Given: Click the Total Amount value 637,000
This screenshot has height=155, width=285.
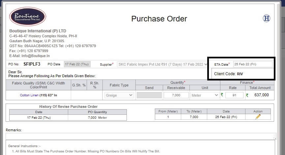Looking at the screenshot, I should tap(262, 95).
